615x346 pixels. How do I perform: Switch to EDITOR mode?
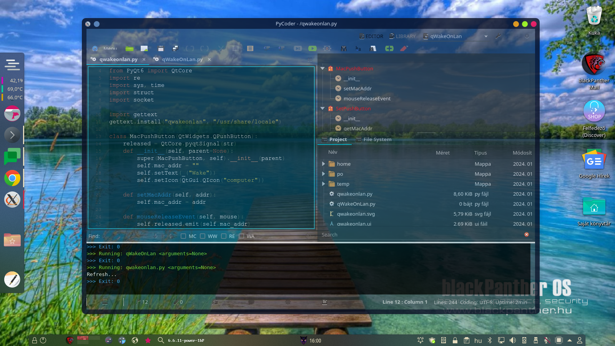point(371,36)
